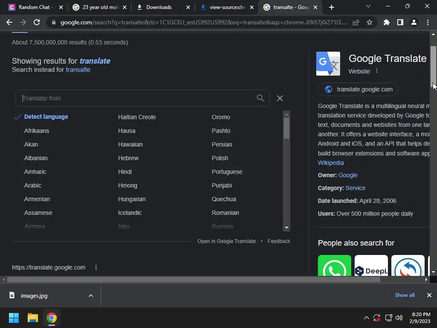The width and height of the screenshot is (437, 328).
Task: Choose Hebrew from the language list
Action: (128, 158)
